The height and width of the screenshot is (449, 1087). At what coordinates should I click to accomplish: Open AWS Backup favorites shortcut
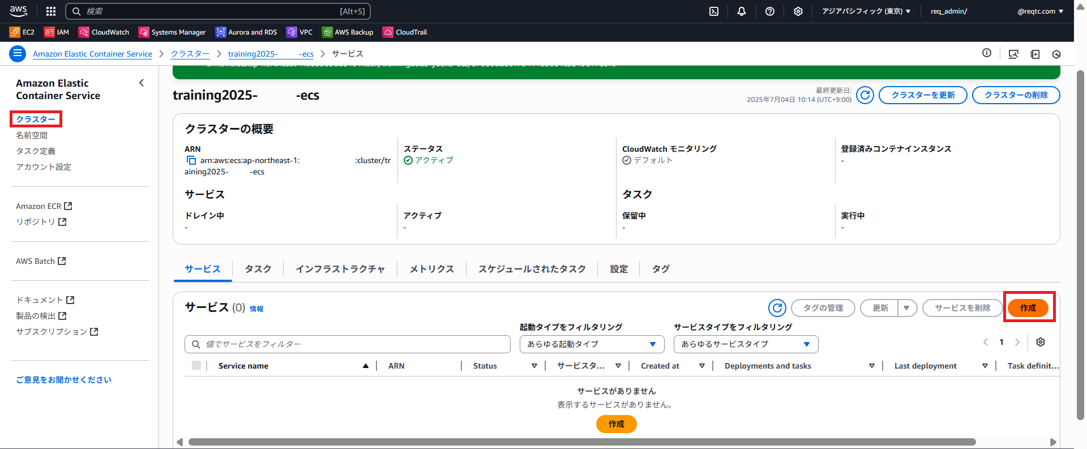[348, 32]
